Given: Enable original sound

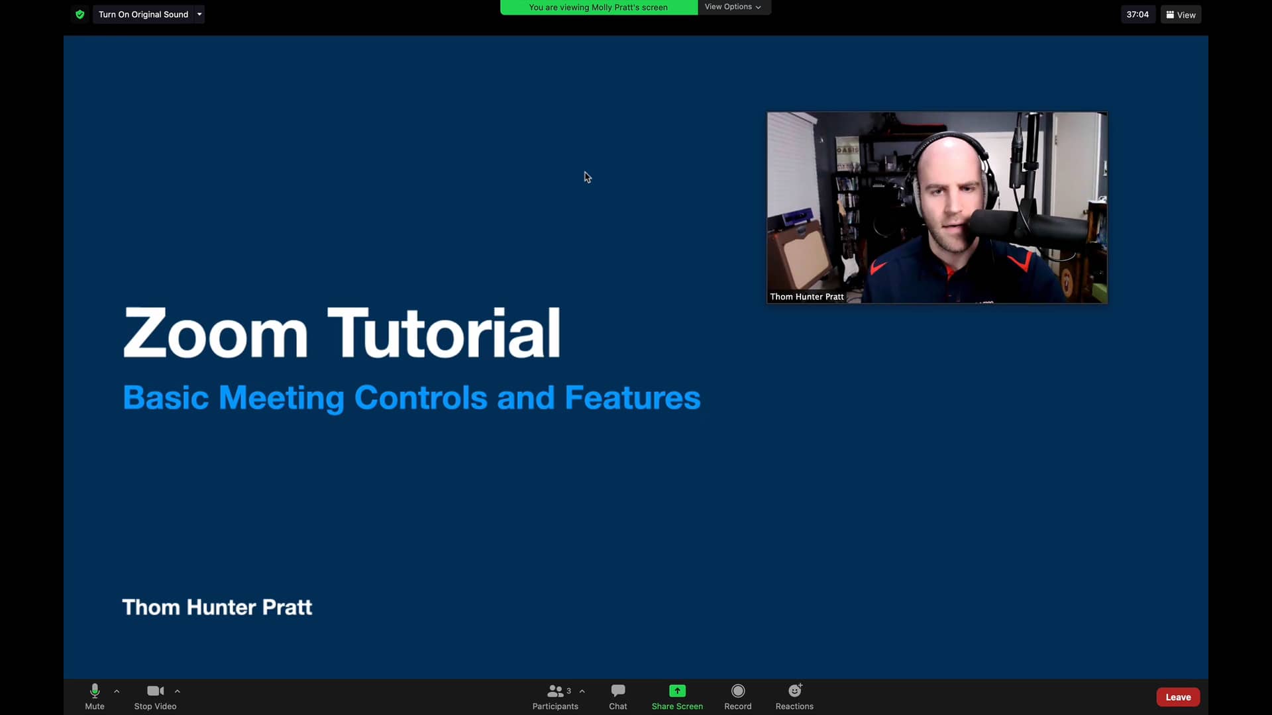Looking at the screenshot, I should 143,14.
